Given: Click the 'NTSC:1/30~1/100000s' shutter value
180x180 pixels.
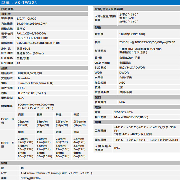Looking at the screenshot, I should pyautogui.click(x=32, y=38).
